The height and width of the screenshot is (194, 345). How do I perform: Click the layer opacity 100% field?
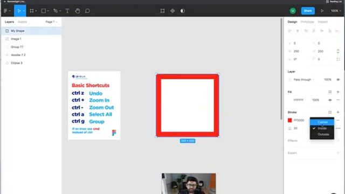tap(327, 80)
